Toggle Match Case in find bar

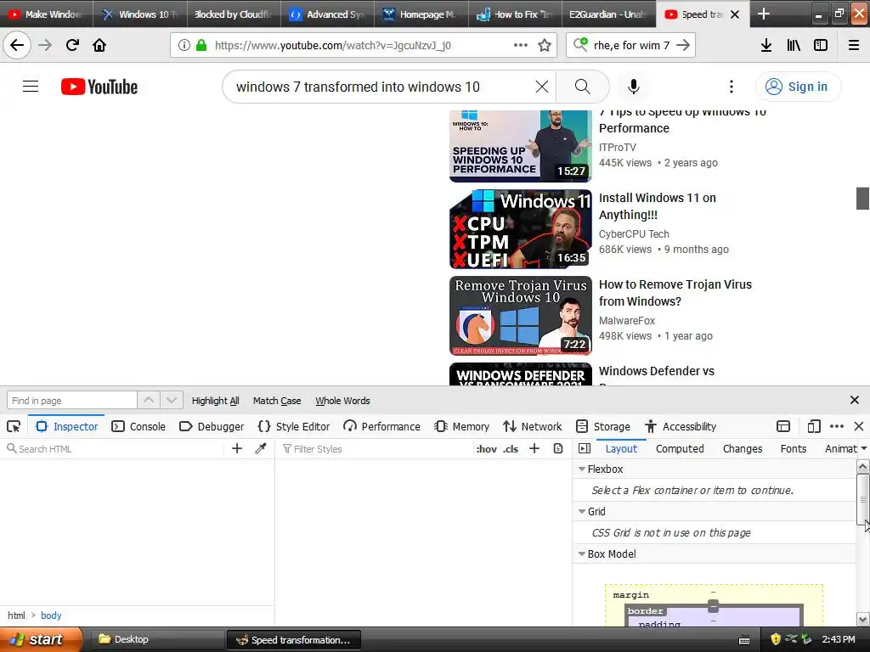pyautogui.click(x=277, y=401)
